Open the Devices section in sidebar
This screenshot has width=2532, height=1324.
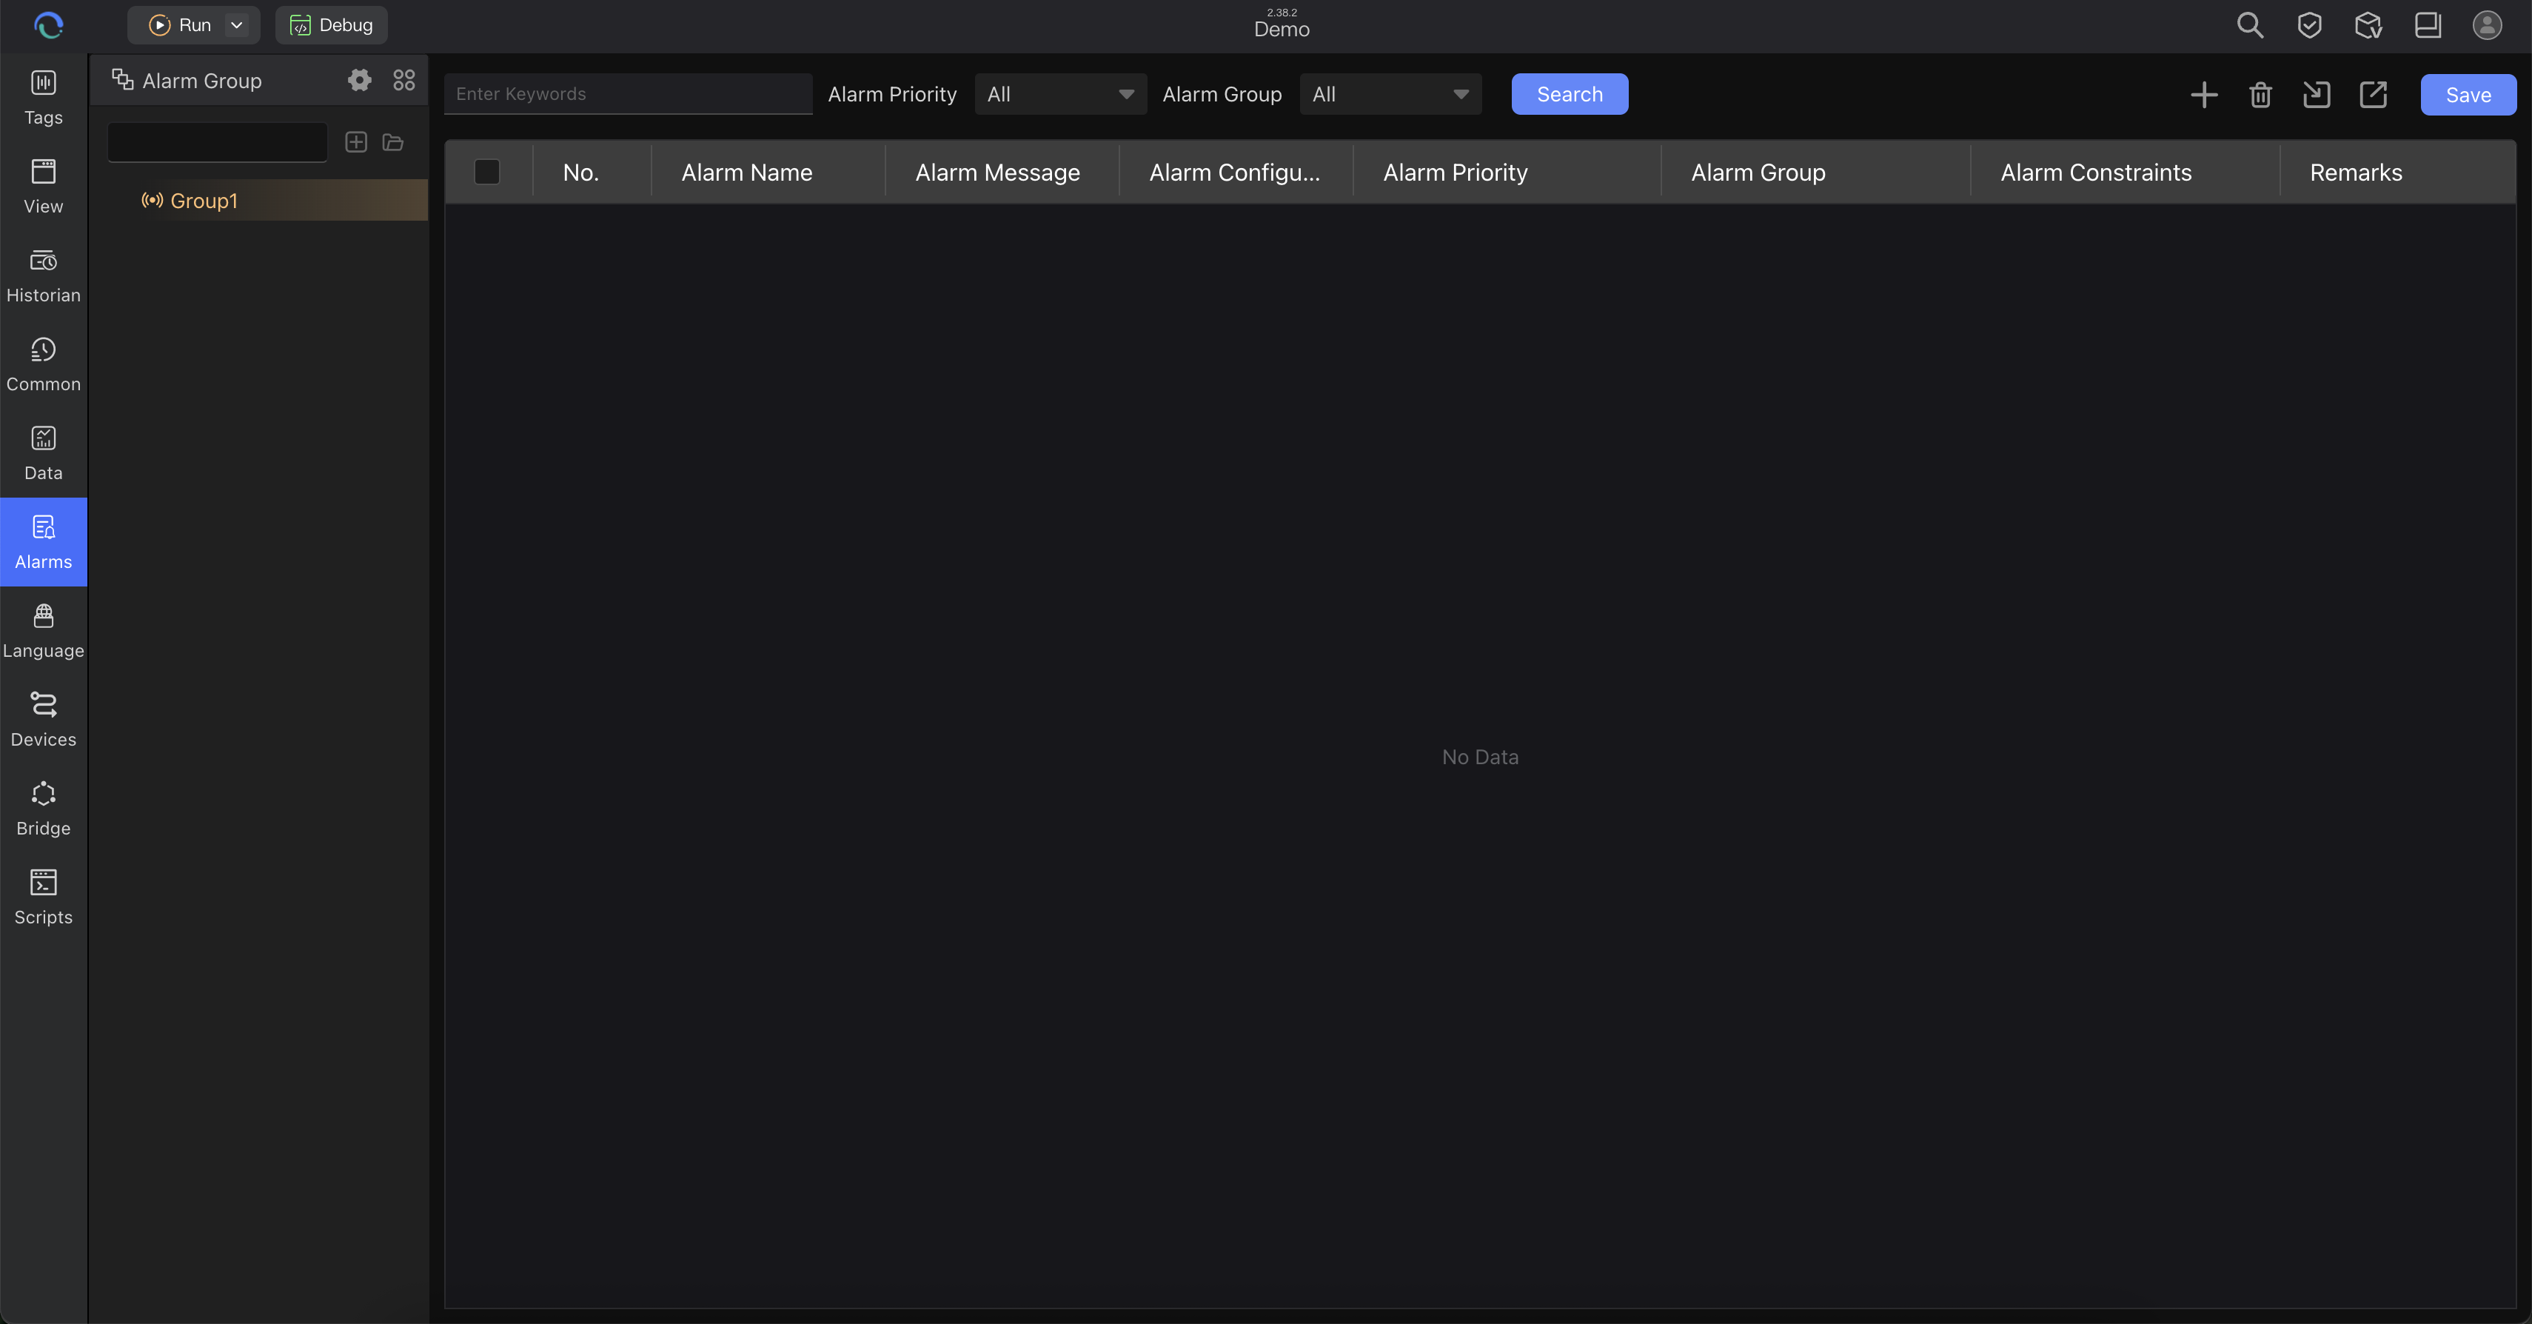(x=43, y=720)
